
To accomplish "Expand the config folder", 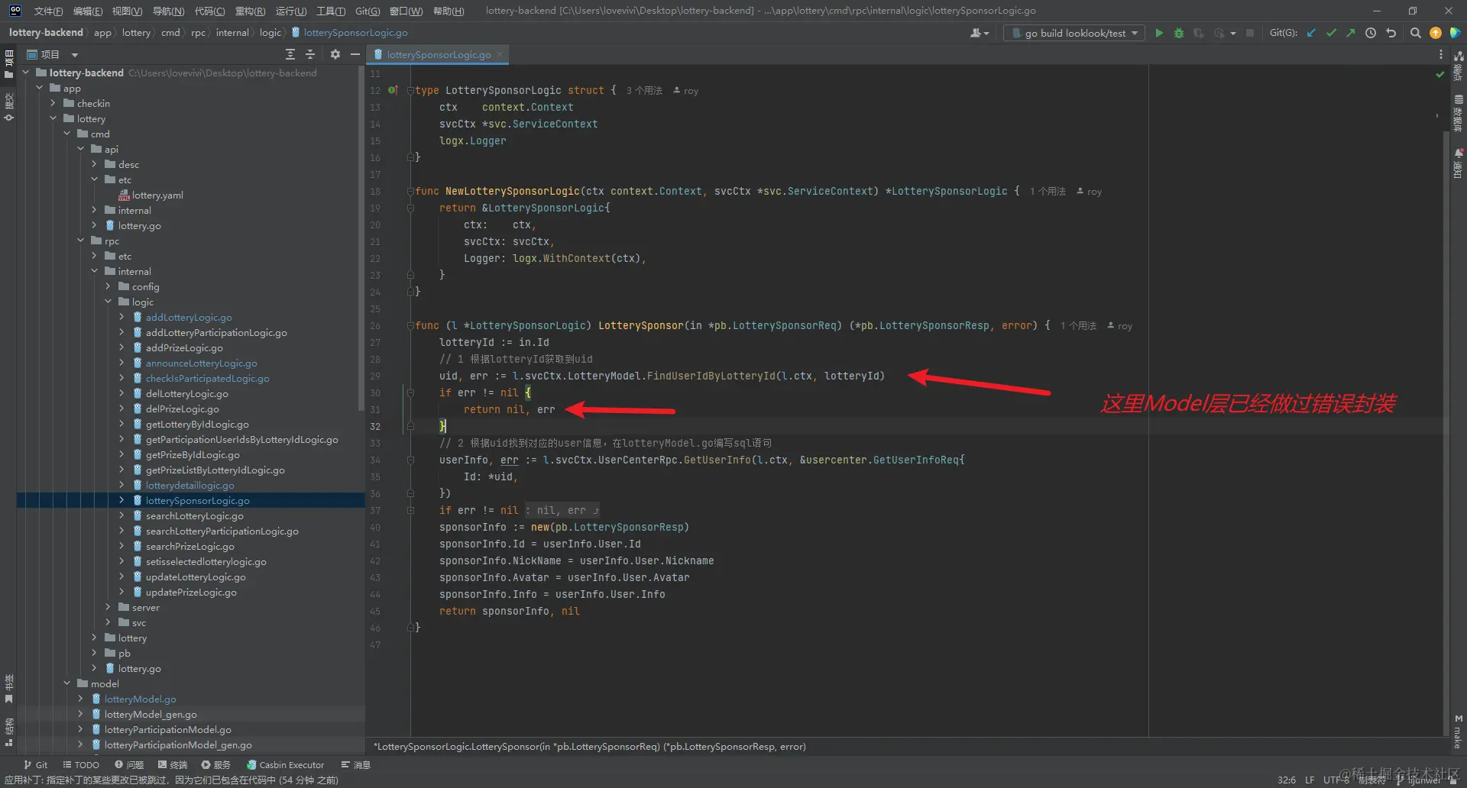I will (x=108, y=287).
